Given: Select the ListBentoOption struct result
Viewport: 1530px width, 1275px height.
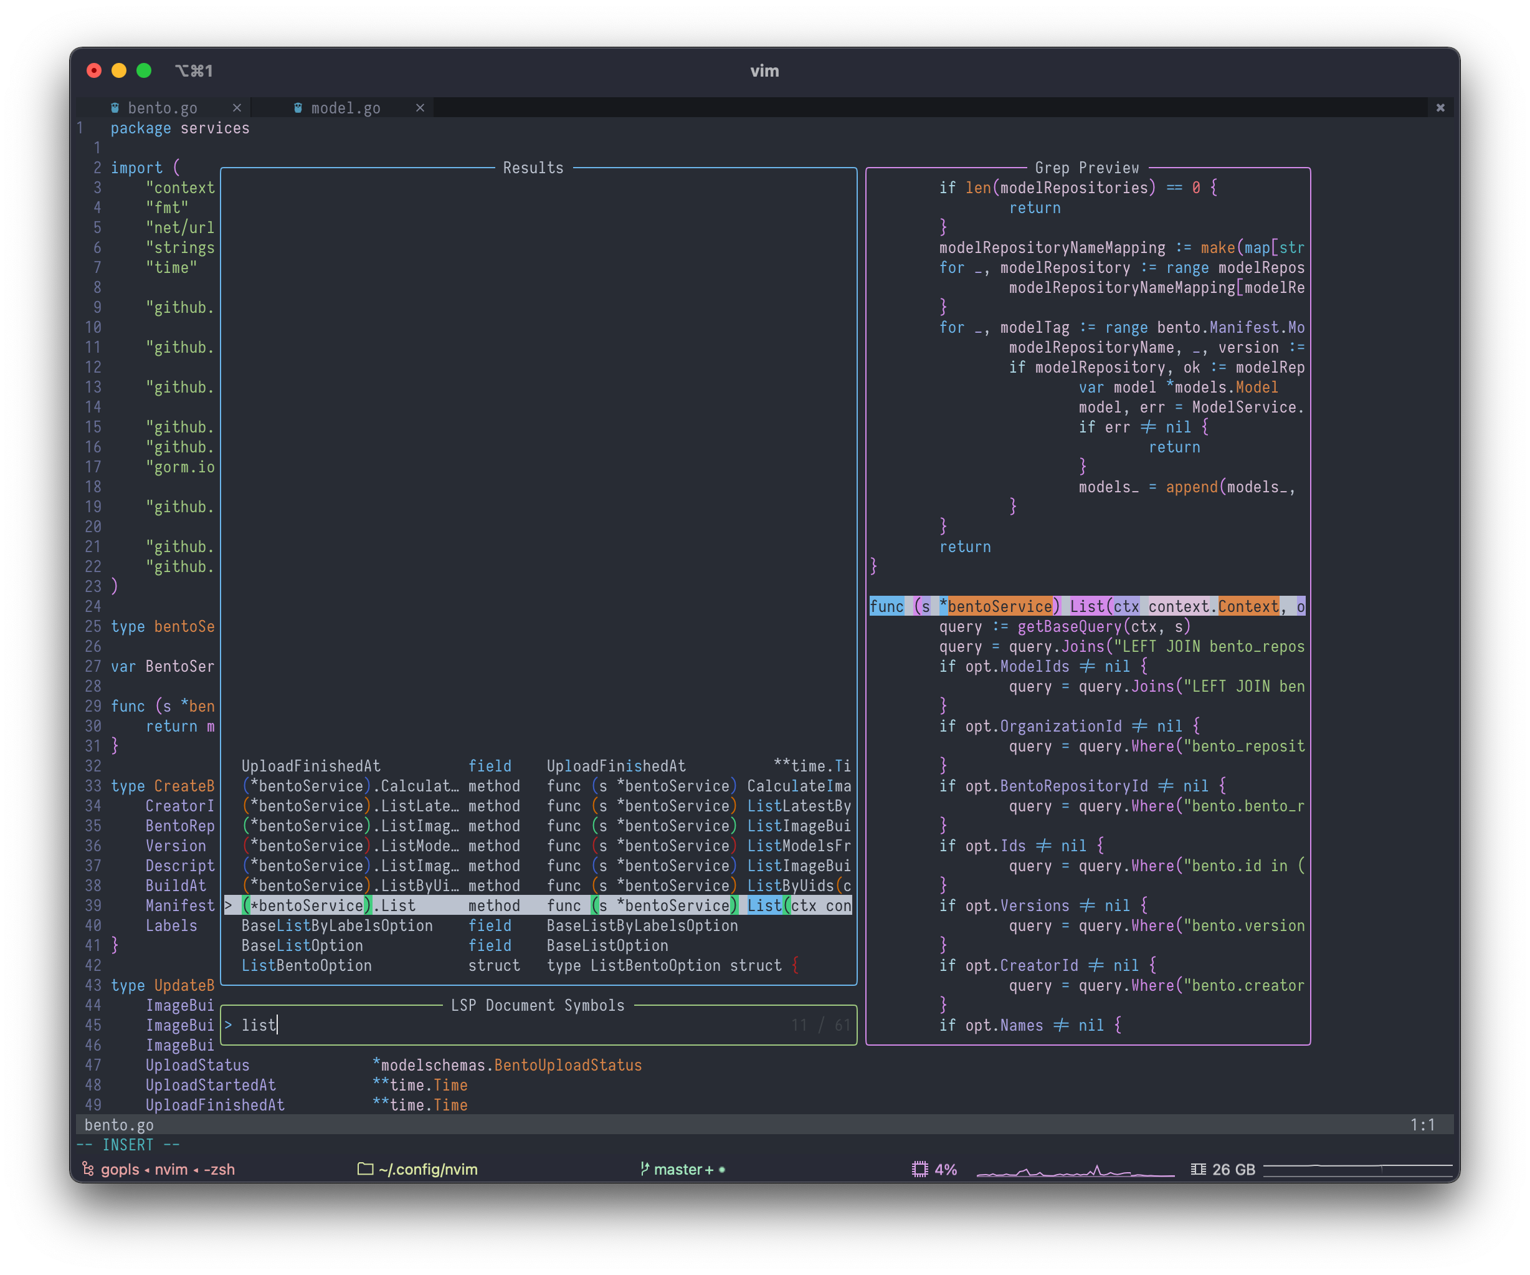Looking at the screenshot, I should [x=306, y=965].
